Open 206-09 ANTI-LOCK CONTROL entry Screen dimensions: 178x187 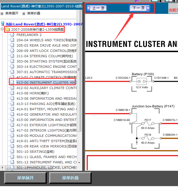46,51
